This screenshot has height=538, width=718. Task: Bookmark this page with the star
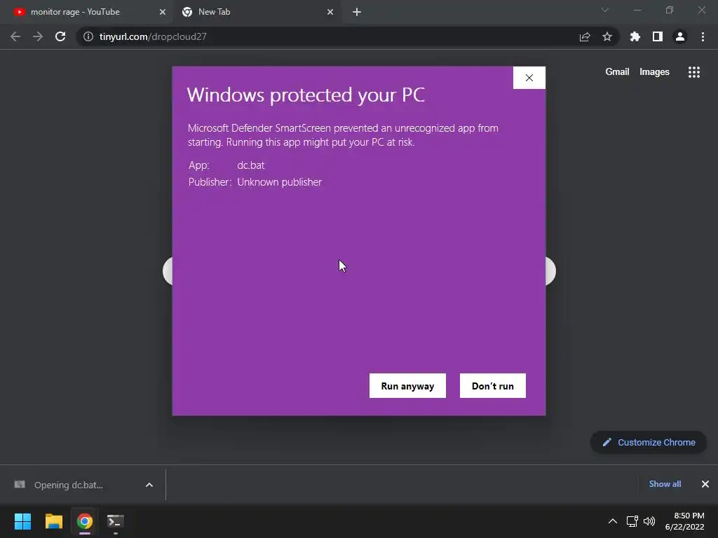(607, 36)
